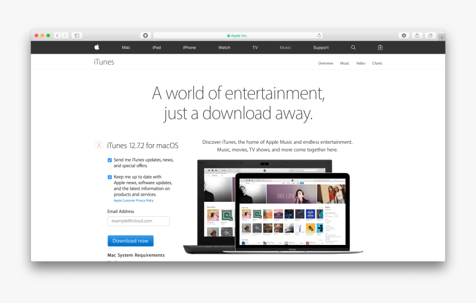
Task: Open the Safari downloads list
Action: 403,35
